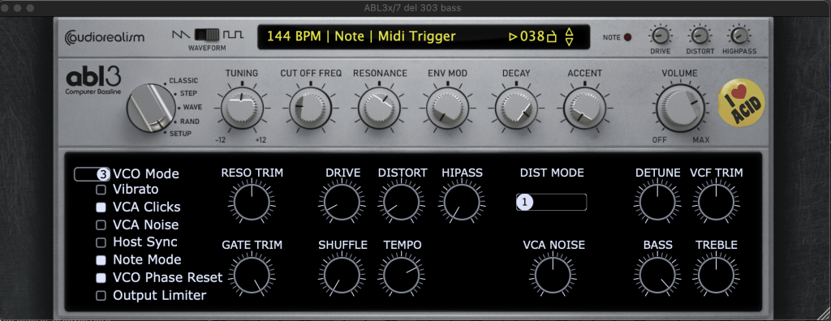Click the VOLUME knob

tap(681, 108)
